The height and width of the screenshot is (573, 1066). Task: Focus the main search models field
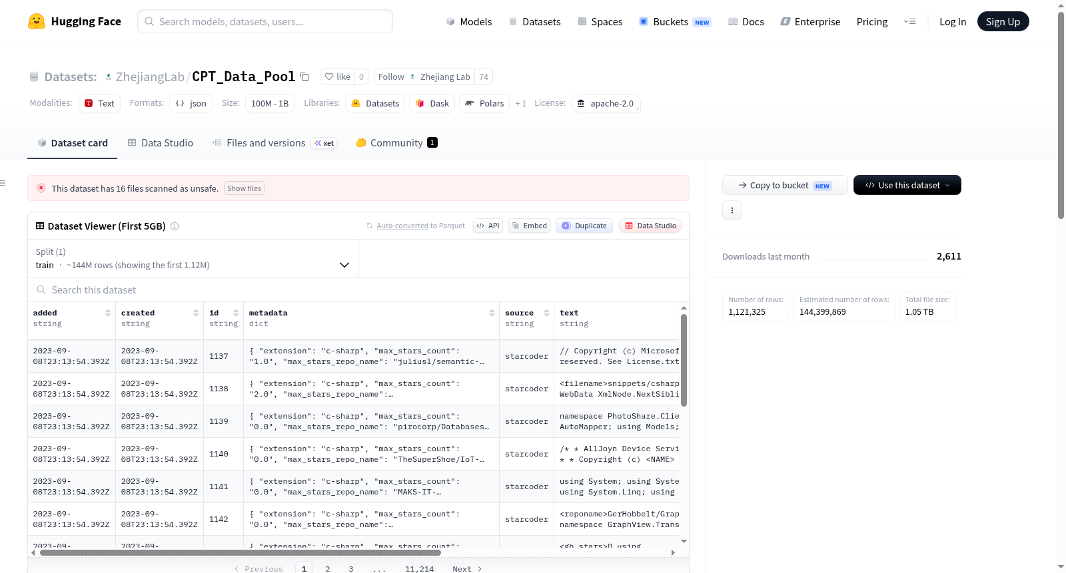pyautogui.click(x=265, y=21)
